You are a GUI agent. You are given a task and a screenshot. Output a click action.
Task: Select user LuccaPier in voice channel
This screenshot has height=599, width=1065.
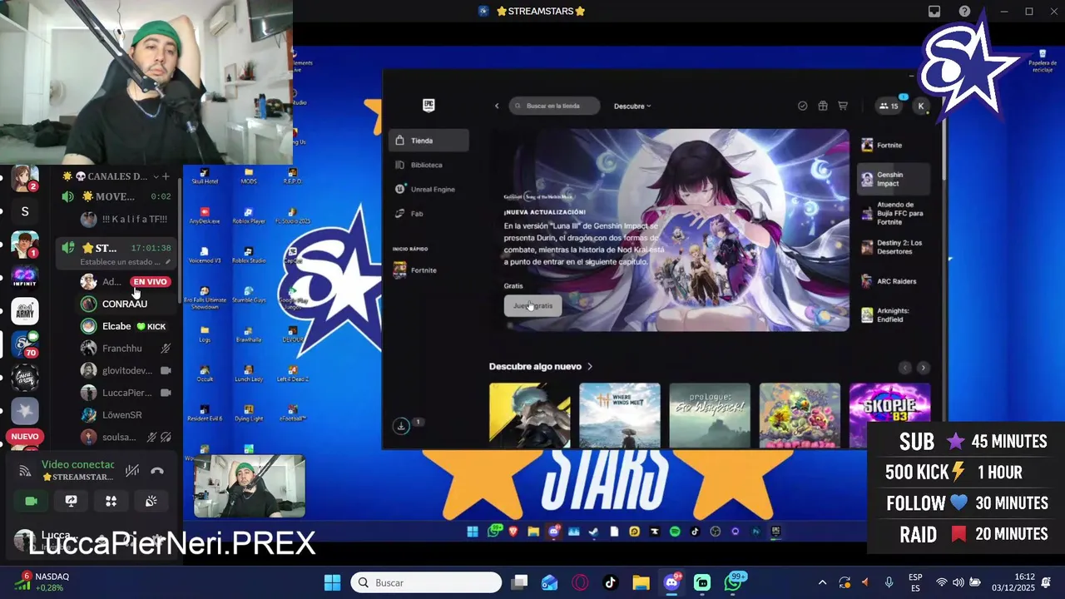click(x=125, y=393)
